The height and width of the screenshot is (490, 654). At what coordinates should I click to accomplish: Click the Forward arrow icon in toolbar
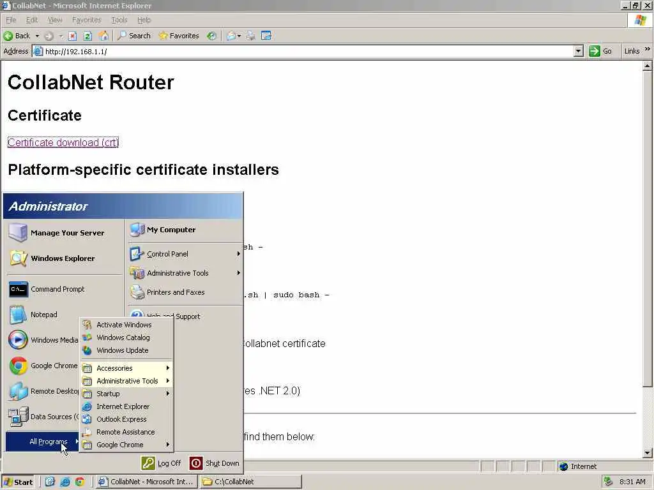pos(49,36)
